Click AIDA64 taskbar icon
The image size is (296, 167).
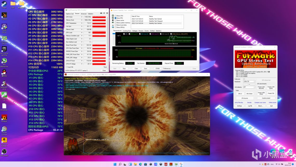tap(166, 164)
